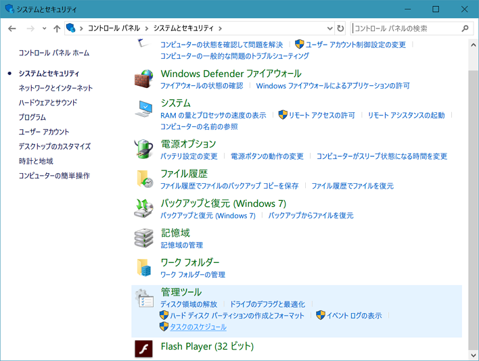The height and width of the screenshot is (361, 479).
Task: Select ネットワークとインターネット in sidebar
Action: pos(55,88)
